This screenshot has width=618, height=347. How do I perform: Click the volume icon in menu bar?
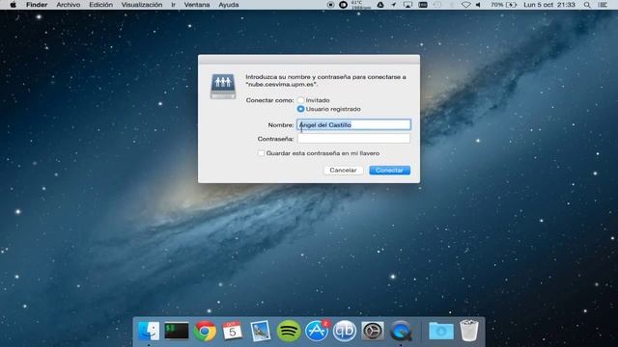478,5
